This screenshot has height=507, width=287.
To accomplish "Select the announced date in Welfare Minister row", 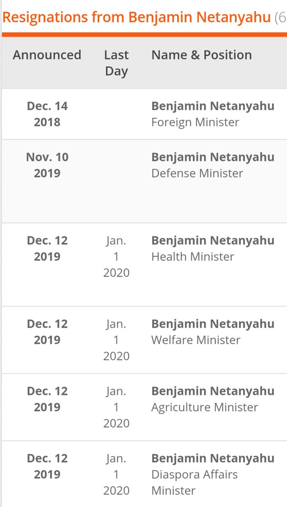I will click(x=47, y=332).
